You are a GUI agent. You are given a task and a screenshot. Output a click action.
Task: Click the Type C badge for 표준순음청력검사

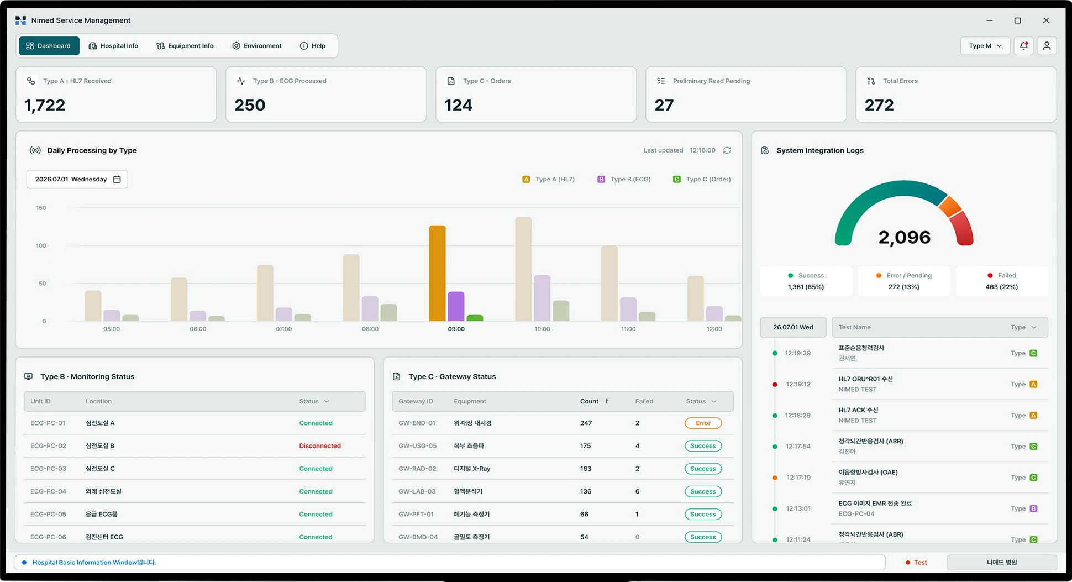(1033, 353)
